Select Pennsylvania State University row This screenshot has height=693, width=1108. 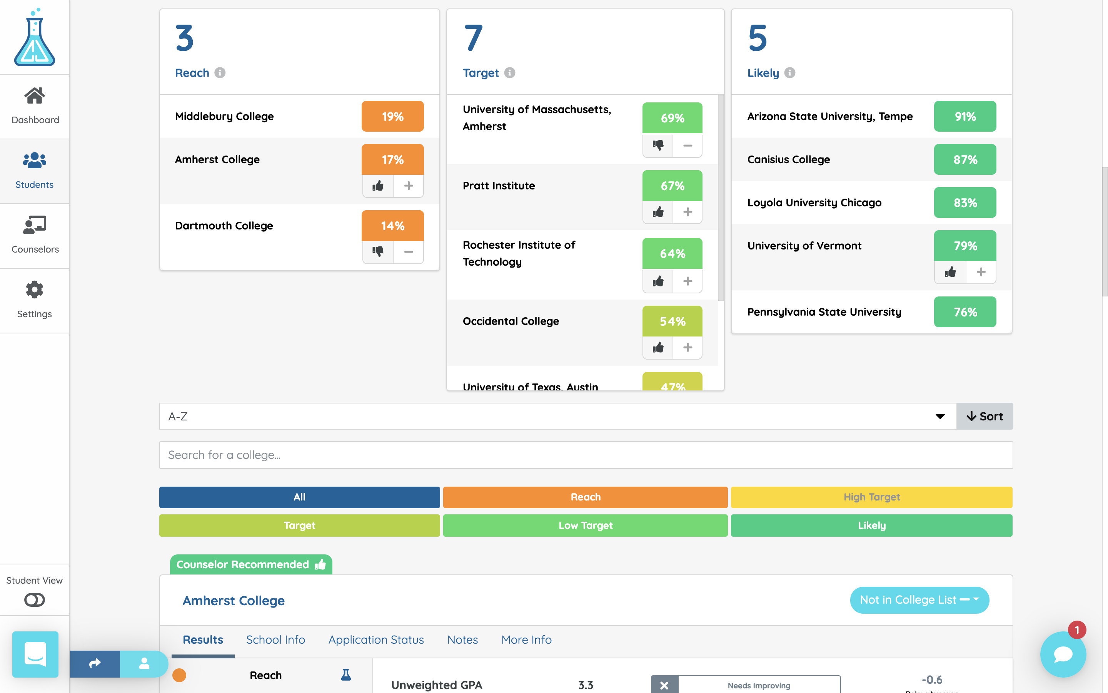(871, 312)
